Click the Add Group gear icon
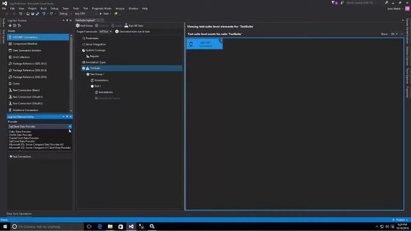This screenshot has width=411, height=231. tap(78, 26)
